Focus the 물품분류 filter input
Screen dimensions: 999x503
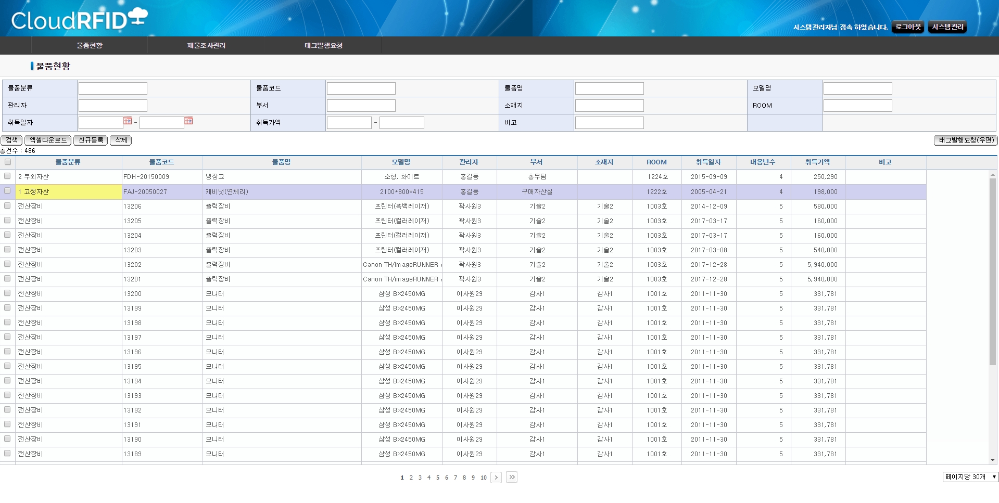coord(113,88)
